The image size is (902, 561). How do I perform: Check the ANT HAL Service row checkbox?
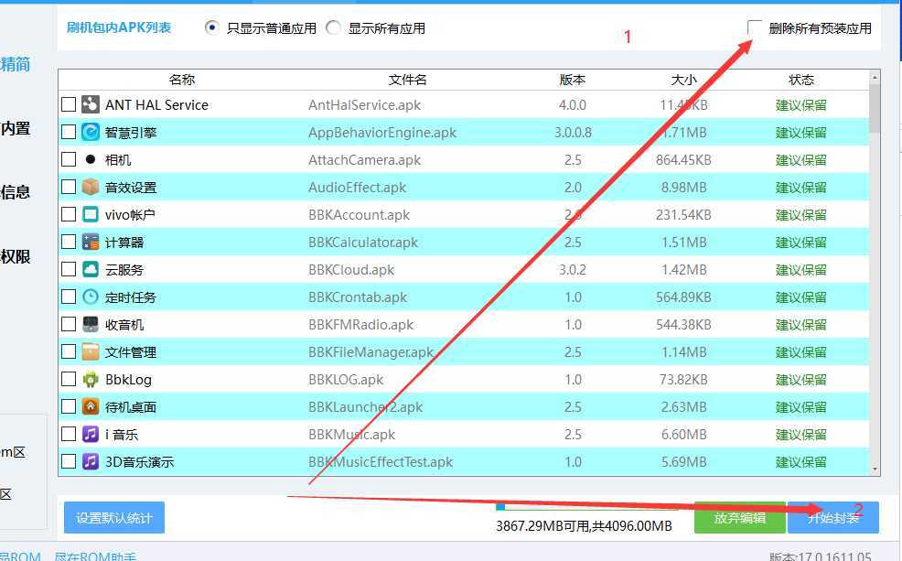[69, 104]
